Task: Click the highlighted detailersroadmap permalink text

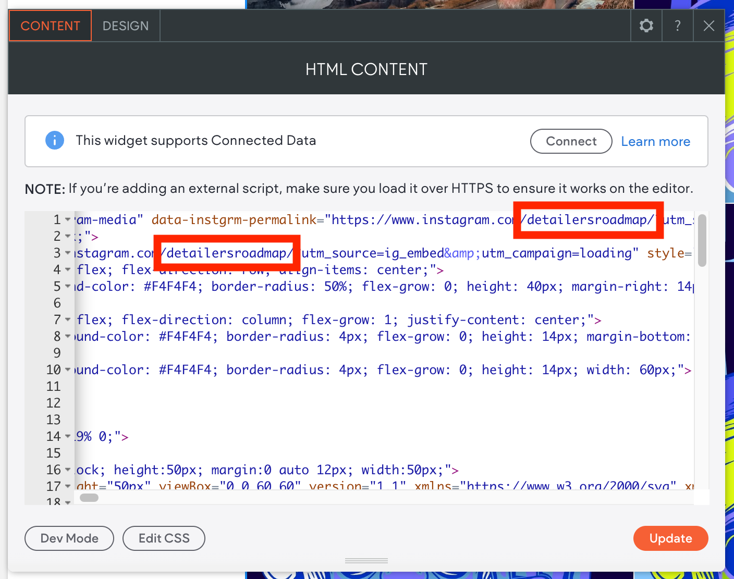Action: [588, 219]
